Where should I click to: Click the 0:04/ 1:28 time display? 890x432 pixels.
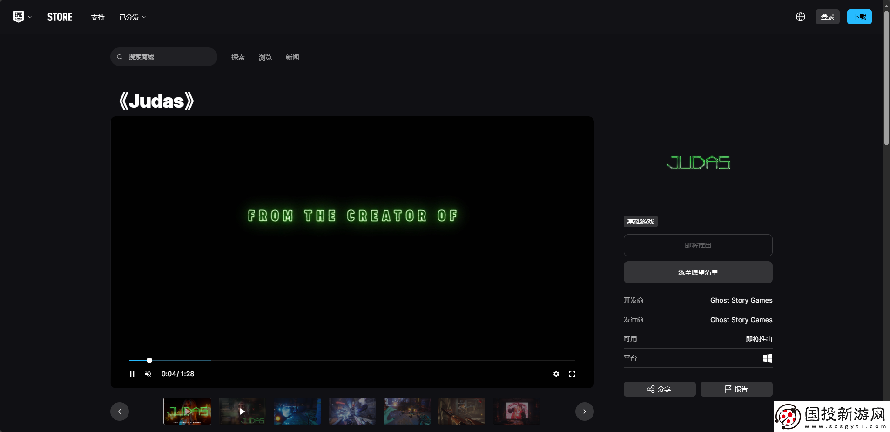point(178,374)
